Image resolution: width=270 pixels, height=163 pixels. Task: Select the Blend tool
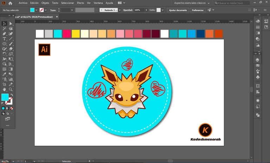pyautogui.click(x=11, y=74)
